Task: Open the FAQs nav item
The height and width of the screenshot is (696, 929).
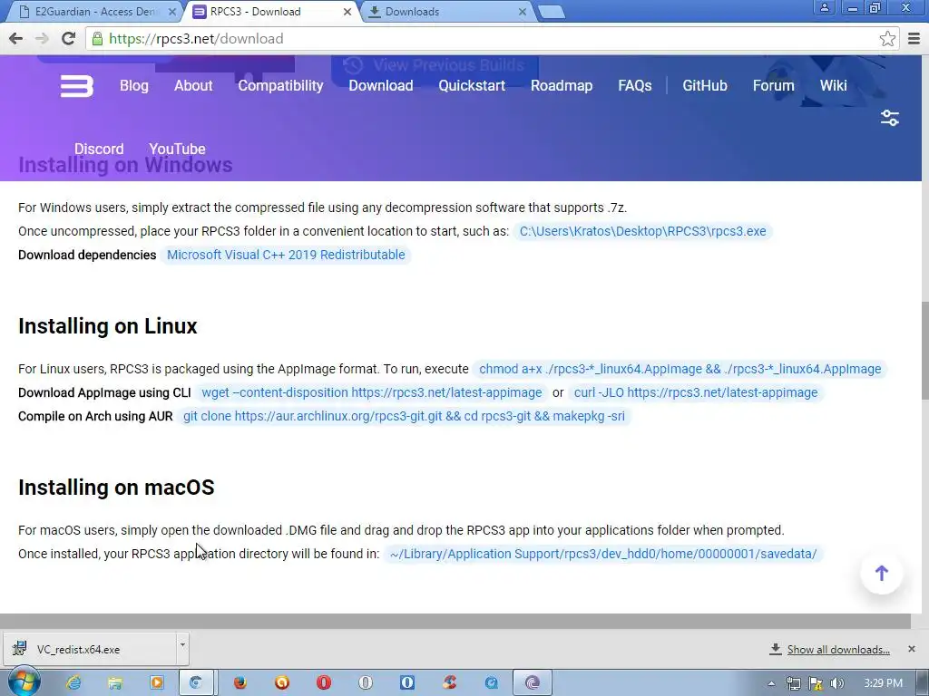Action: pyautogui.click(x=634, y=86)
